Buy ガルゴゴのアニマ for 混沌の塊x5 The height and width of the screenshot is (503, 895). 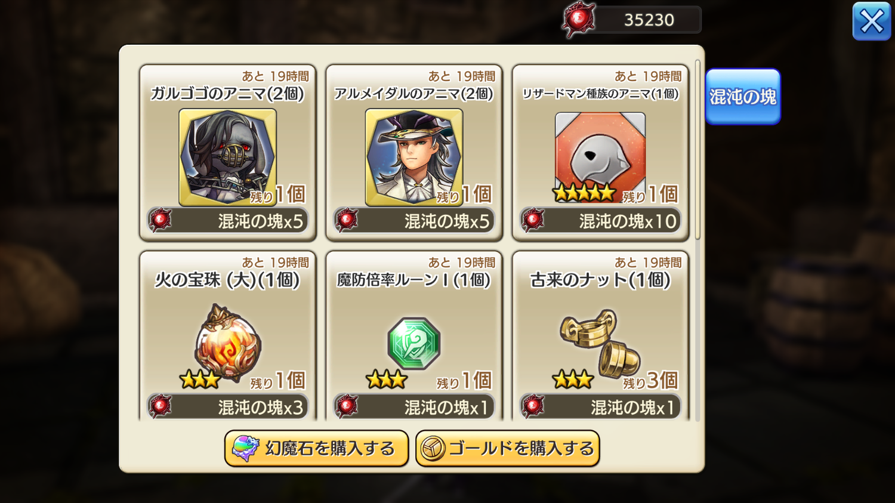pos(227,221)
